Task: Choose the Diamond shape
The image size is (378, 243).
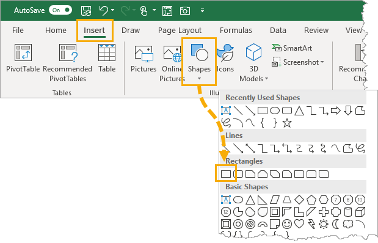Action: [299, 200]
